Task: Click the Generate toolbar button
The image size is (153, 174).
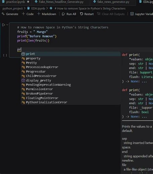Action: [x=10, y=14]
